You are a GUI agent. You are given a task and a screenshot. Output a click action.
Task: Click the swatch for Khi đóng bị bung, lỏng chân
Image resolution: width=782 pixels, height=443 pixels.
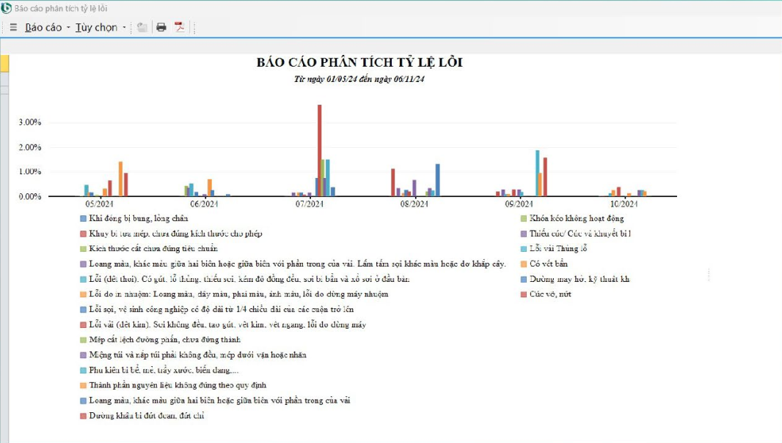(83, 218)
